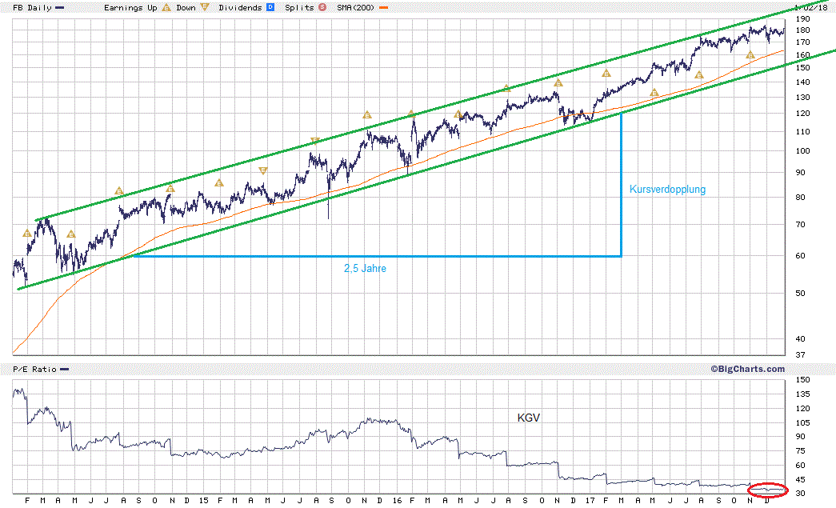Screen dimensions: 836x508
Task: Select the 15 year label on the time axis
Action: [204, 501]
